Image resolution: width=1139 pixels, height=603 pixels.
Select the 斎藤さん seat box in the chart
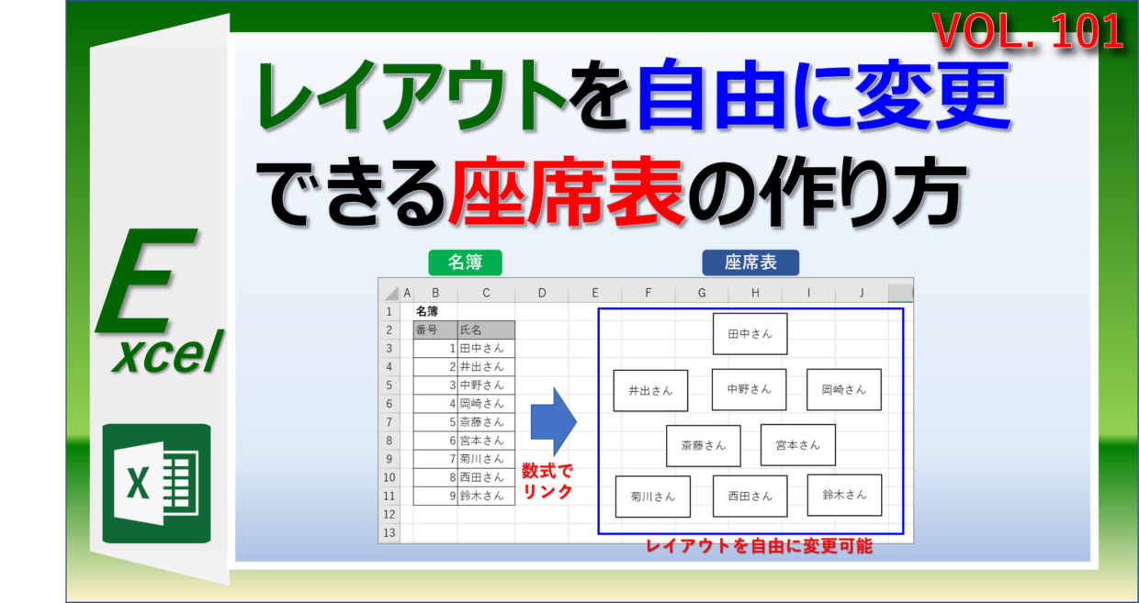[x=704, y=446]
